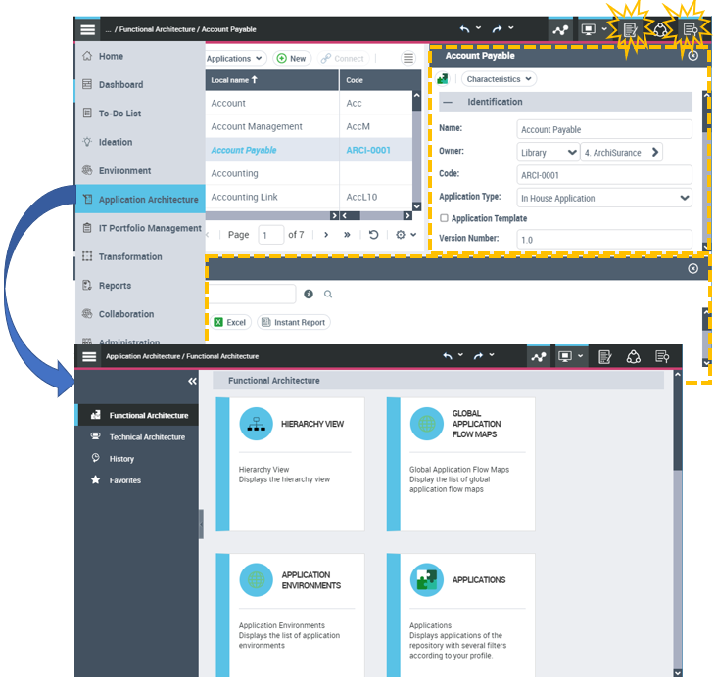Click the Instant Report button
Image resolution: width=716 pixels, height=683 pixels.
point(293,322)
